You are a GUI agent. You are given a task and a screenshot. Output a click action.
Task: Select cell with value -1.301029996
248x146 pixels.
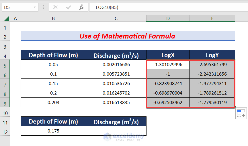point(168,64)
